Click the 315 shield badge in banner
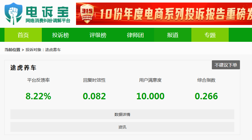252x140 pixels. point(87,14)
